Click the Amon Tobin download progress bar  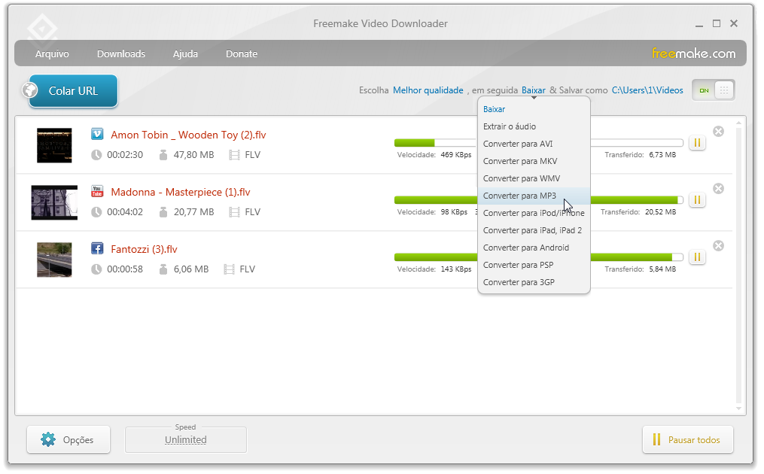538,143
